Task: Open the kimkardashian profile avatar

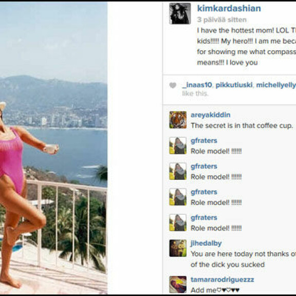Action: [x=180, y=13]
